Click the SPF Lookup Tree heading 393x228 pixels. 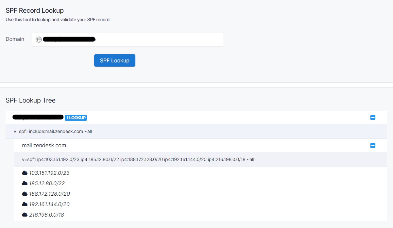pos(30,100)
